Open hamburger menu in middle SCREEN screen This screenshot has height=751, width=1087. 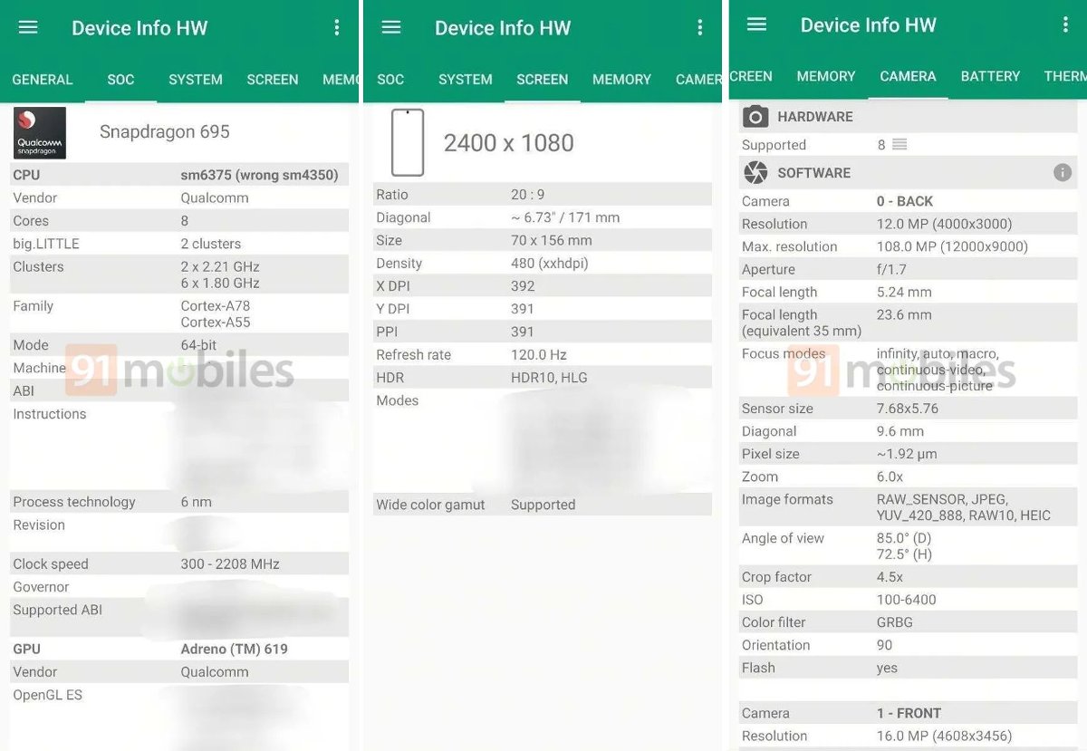[391, 27]
